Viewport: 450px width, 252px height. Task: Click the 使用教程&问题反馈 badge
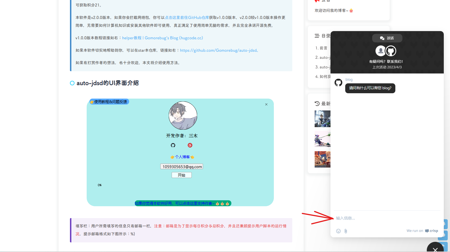(109, 102)
